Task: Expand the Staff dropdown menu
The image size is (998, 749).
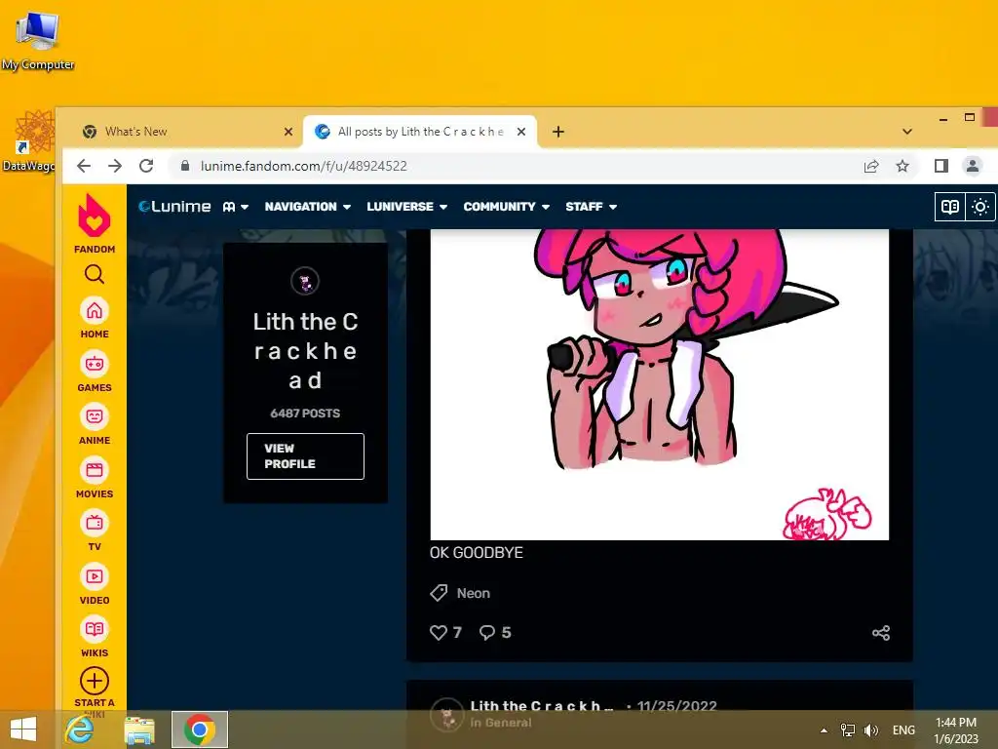Action: tap(592, 207)
